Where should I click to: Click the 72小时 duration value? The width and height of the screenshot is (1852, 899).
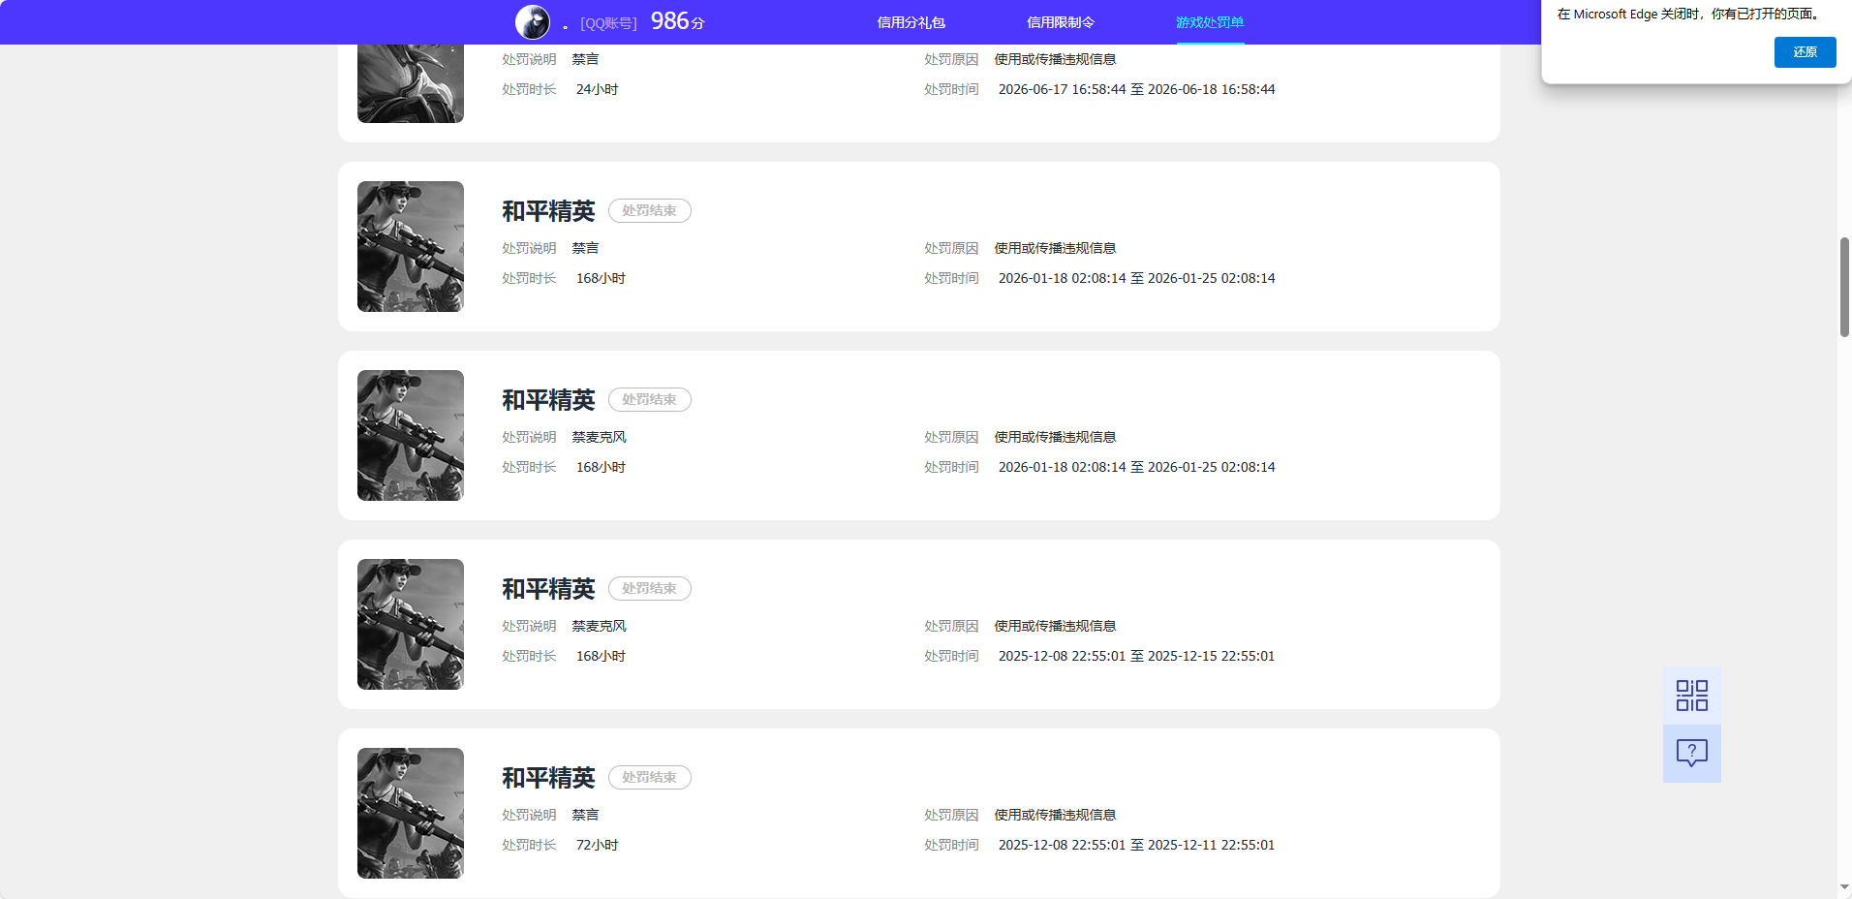[598, 845]
